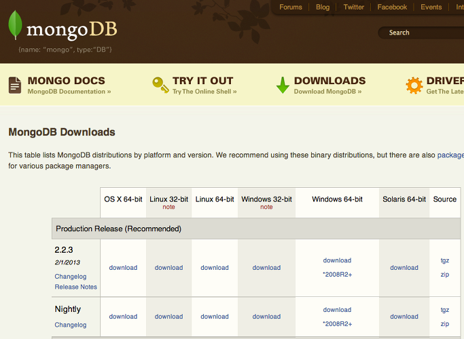Open the 2.2.3 Changelog link
464x339 pixels.
71,277
